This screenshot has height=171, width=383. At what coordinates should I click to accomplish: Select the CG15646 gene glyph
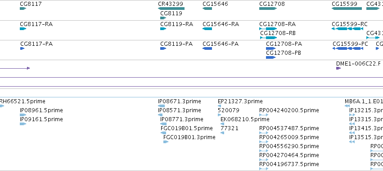tap(207, 9)
